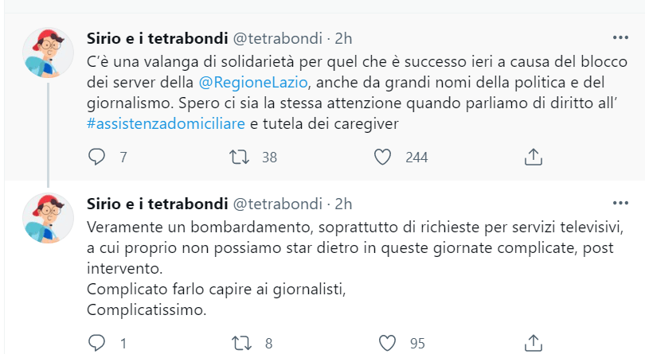Open more options menu on second tweet
Viewport: 645px width, 354px height.
tap(620, 204)
